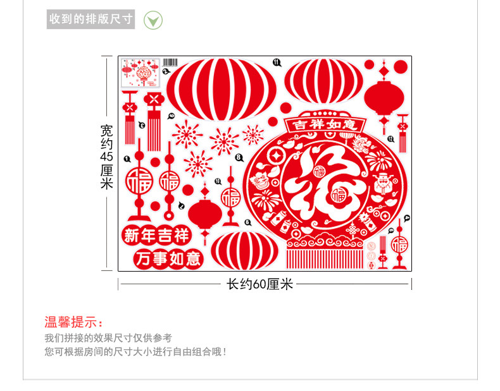Image resolution: width=500 pixels, height=391 pixels.
Task: Click the 吉祥如意 plaque atop big lantern
Action: click(x=325, y=124)
